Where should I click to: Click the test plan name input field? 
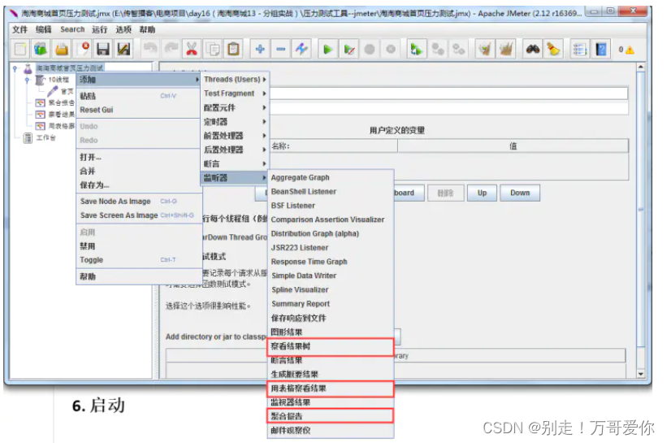point(448,93)
